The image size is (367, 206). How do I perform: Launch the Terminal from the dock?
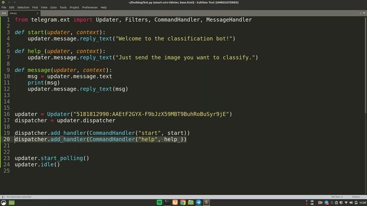[167, 203]
